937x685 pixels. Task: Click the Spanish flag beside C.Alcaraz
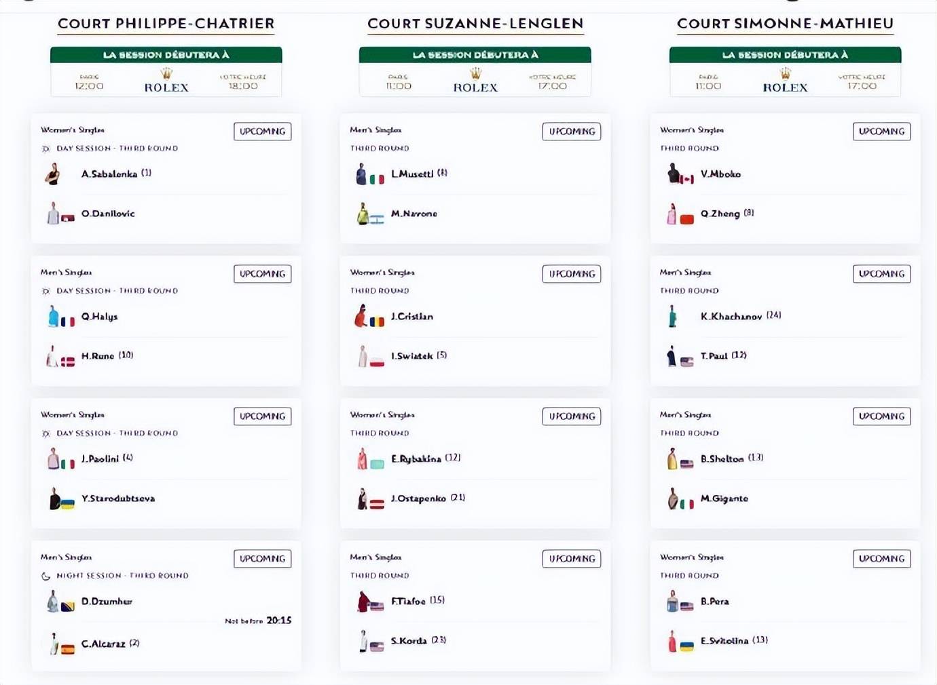pos(68,649)
